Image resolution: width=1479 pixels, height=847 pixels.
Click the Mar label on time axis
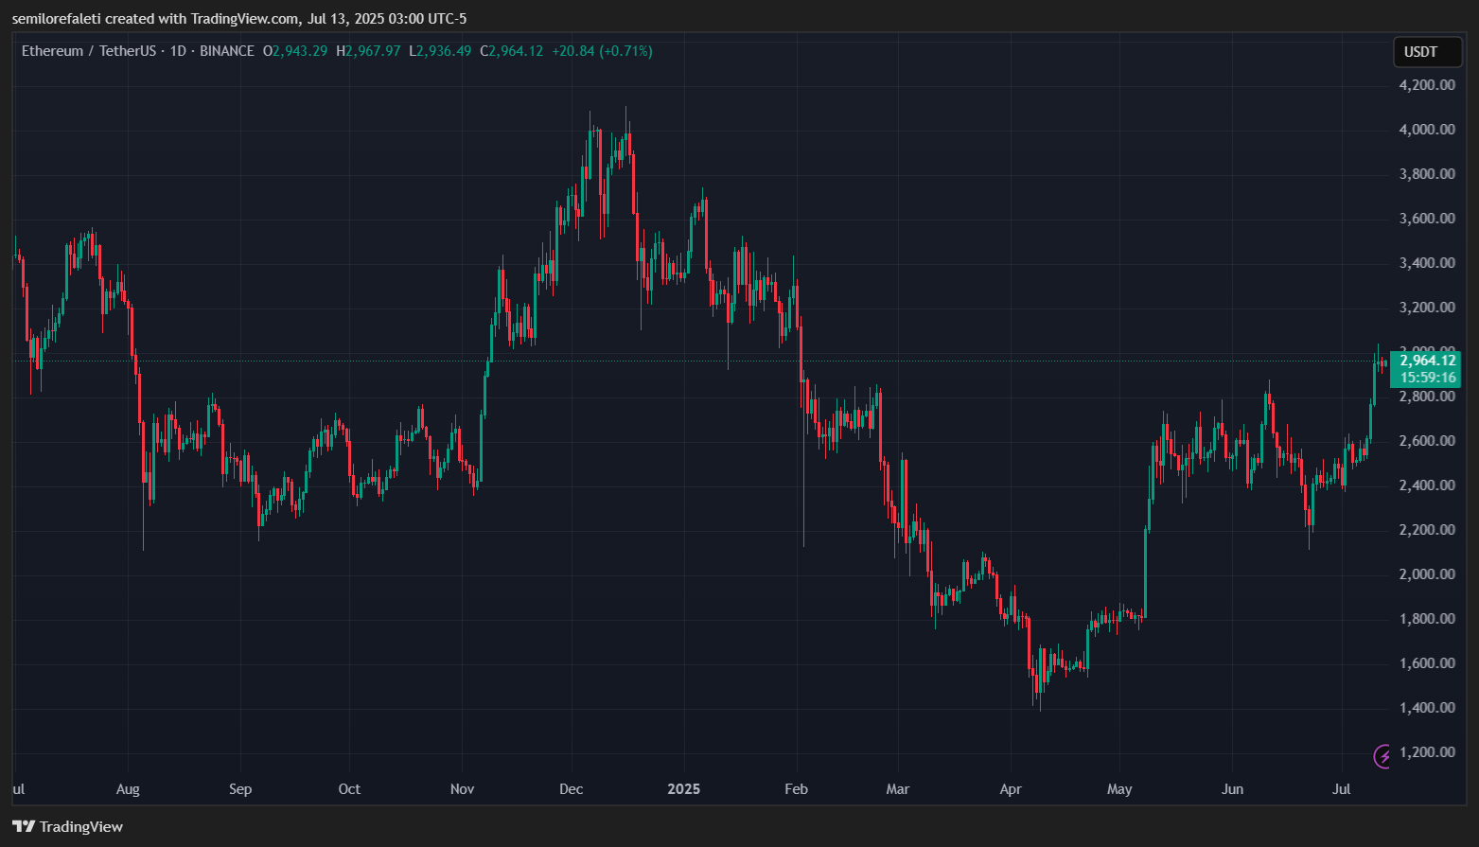898,789
